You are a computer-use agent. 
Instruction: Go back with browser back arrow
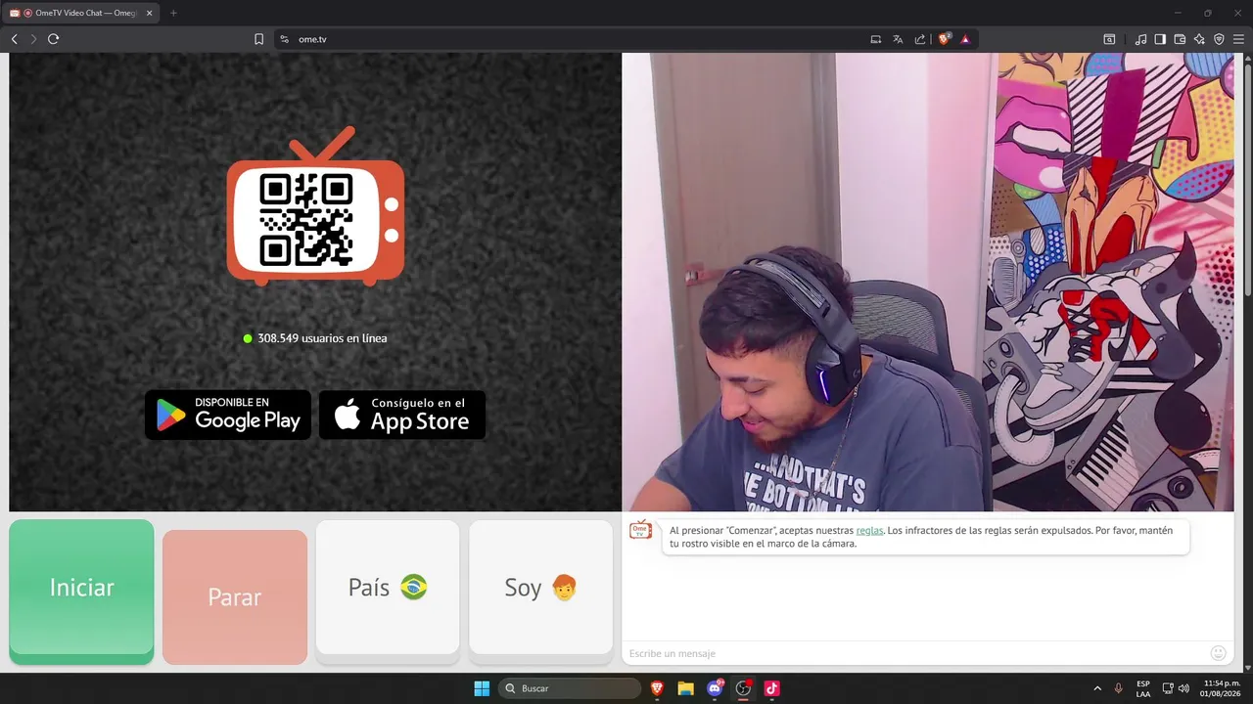click(14, 39)
